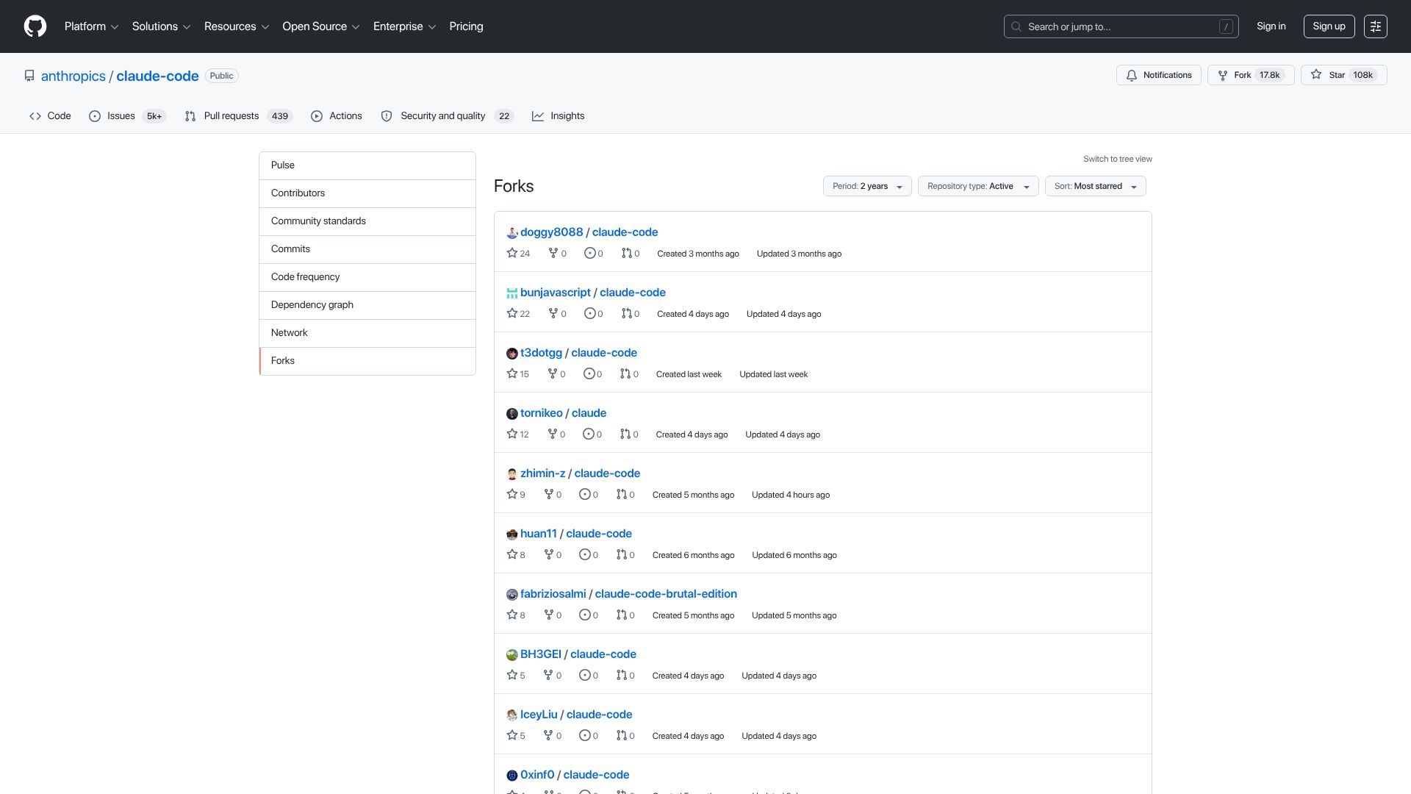Click the star icon in doggy8088 row
Image resolution: width=1411 pixels, height=794 pixels.
pyautogui.click(x=512, y=253)
